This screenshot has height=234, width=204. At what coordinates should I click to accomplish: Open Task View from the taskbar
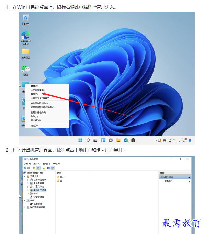(95, 141)
